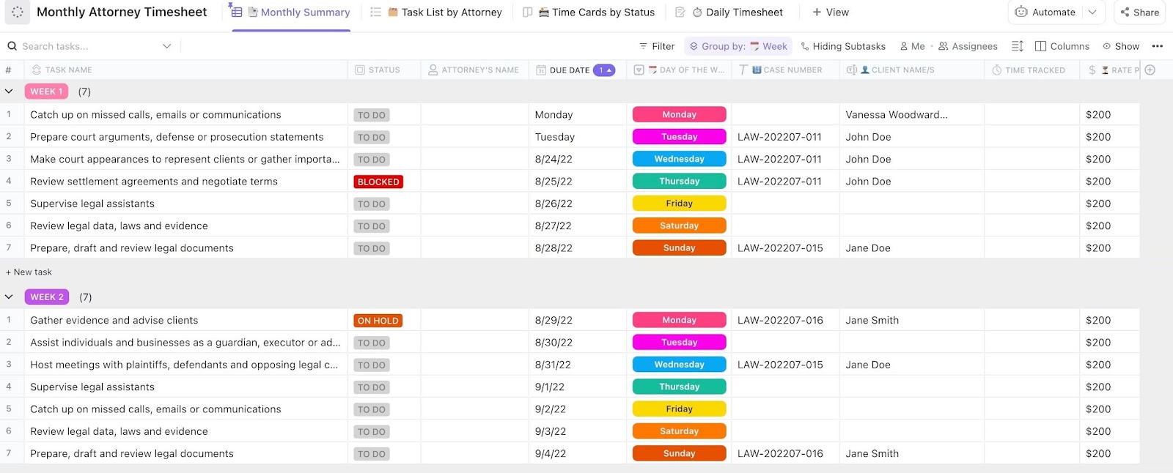This screenshot has width=1173, height=473.
Task: Click the Automate robot icon
Action: click(1021, 12)
